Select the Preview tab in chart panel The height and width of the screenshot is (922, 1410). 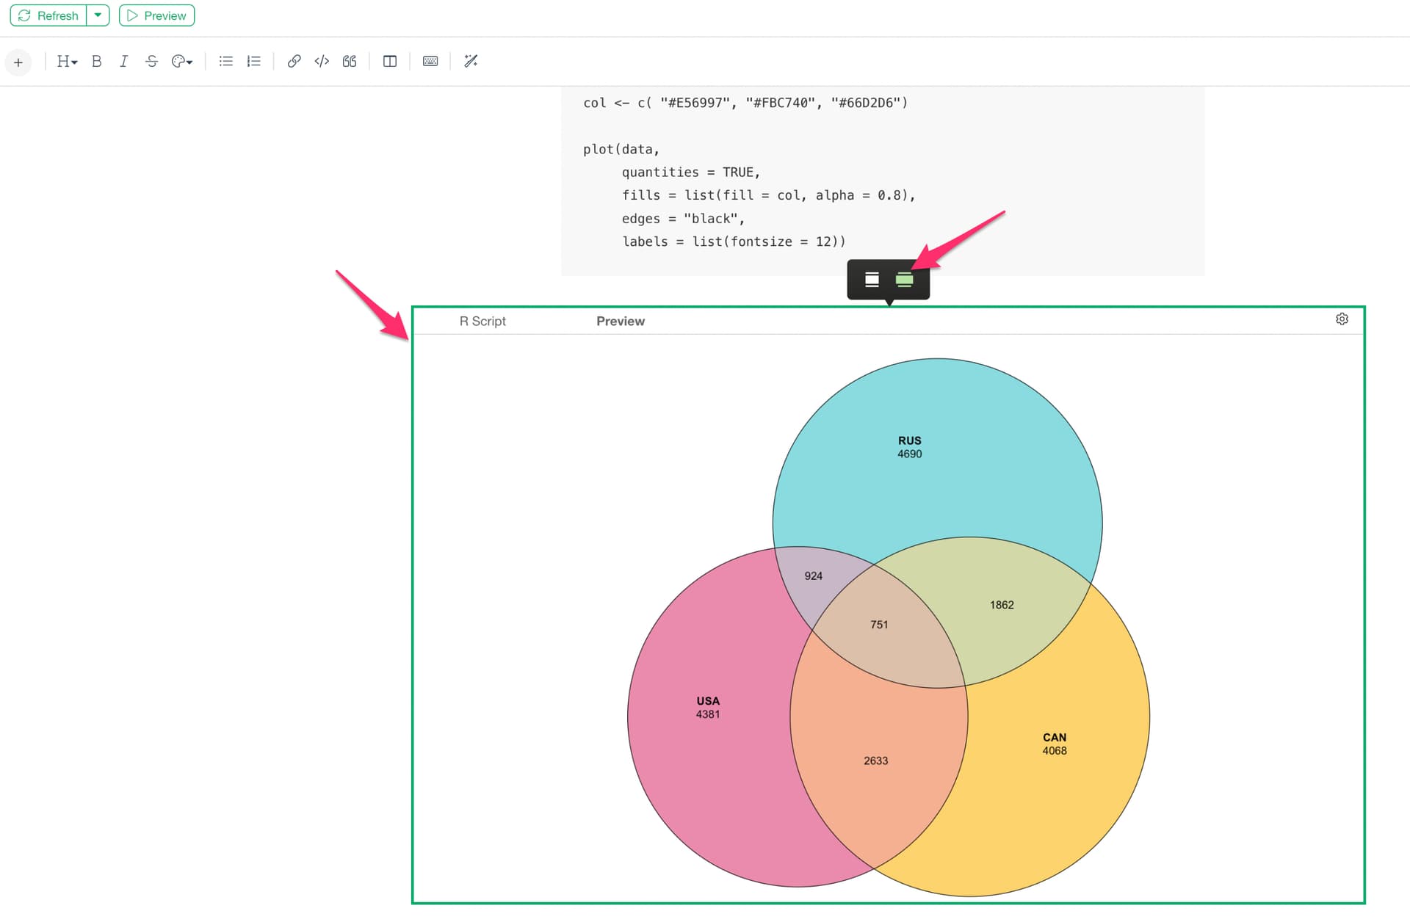(x=620, y=322)
